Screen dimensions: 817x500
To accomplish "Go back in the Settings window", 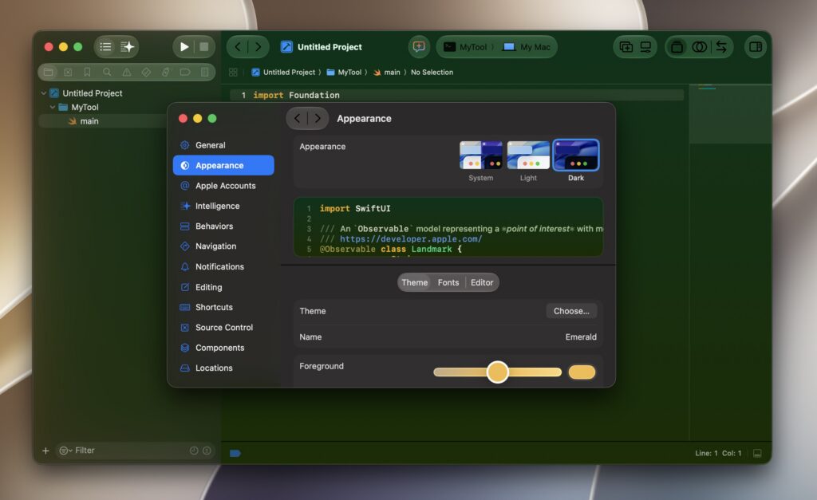I will (x=297, y=119).
